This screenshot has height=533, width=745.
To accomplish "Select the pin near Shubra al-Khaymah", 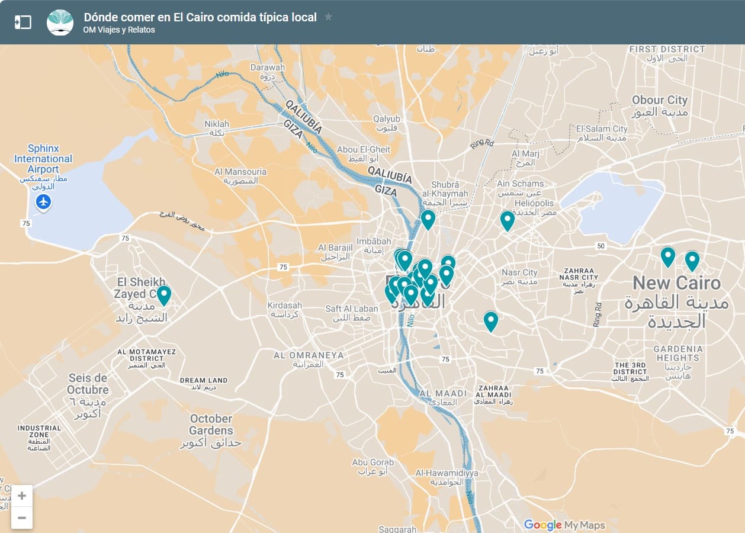I will pyautogui.click(x=428, y=220).
